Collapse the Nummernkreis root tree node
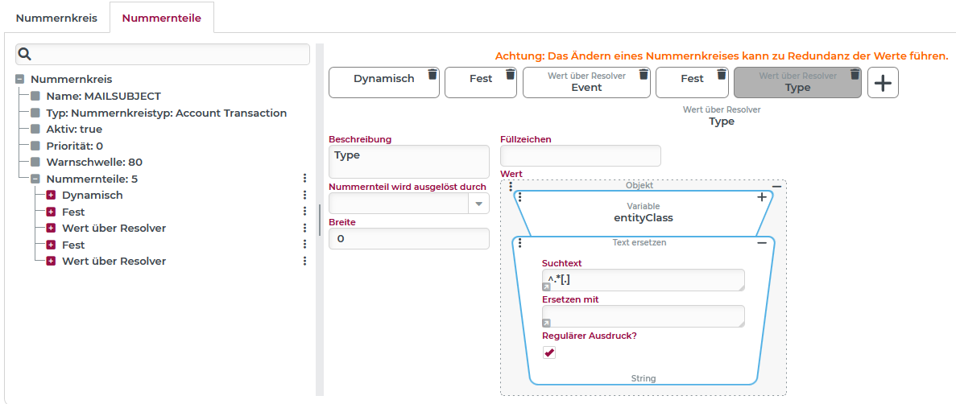 click(x=19, y=80)
